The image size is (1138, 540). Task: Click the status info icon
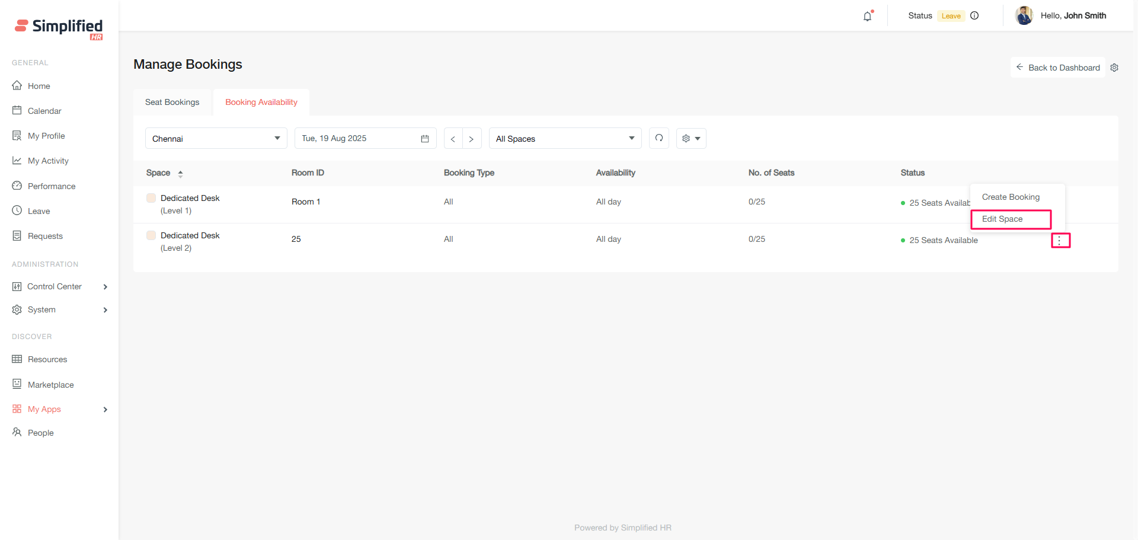click(974, 16)
